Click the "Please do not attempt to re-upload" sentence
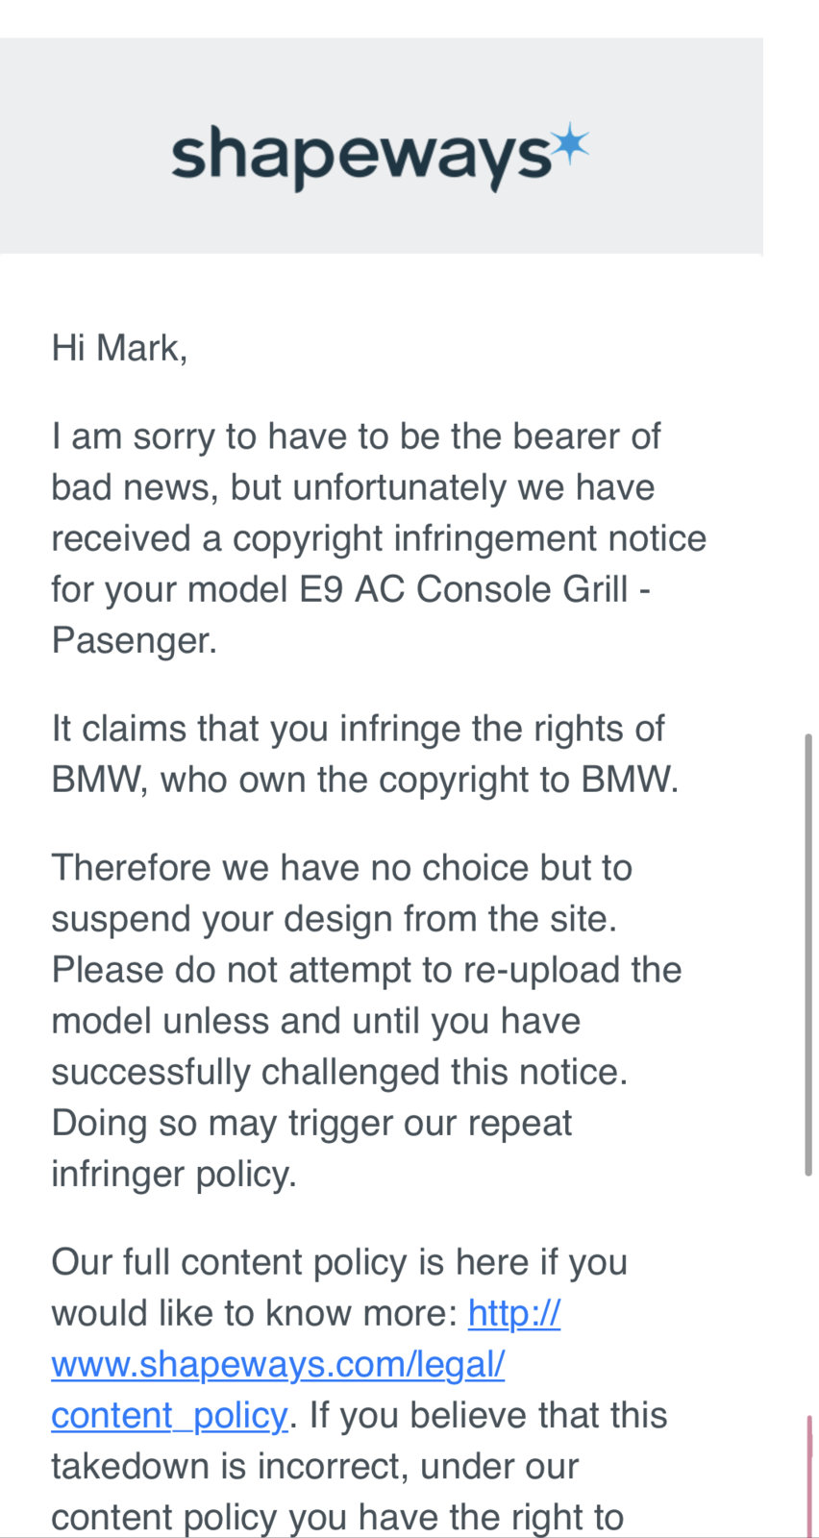This screenshot has width=819, height=1538. click(366, 969)
